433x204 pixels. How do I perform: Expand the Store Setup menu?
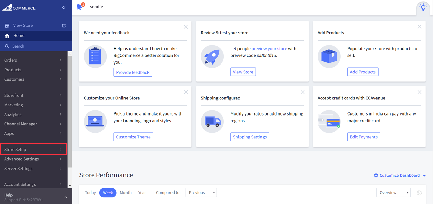click(x=33, y=149)
